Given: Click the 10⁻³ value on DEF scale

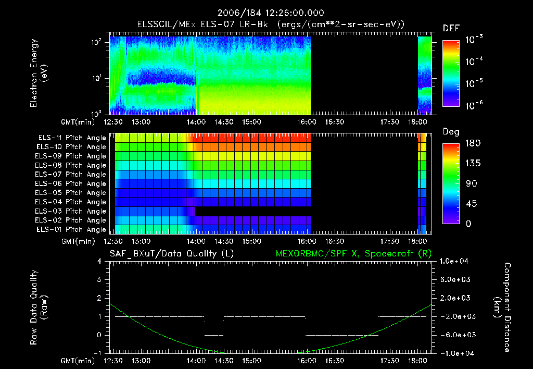Looking at the screenshot, I should (474, 40).
